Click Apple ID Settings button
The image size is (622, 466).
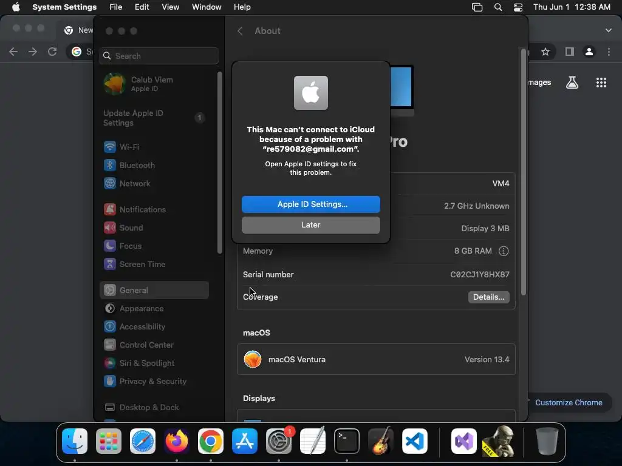[311, 204]
